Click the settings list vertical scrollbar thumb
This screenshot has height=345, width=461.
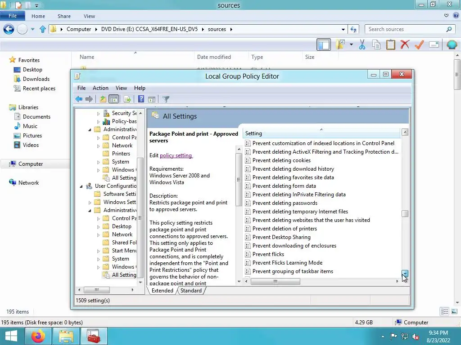[405, 213]
